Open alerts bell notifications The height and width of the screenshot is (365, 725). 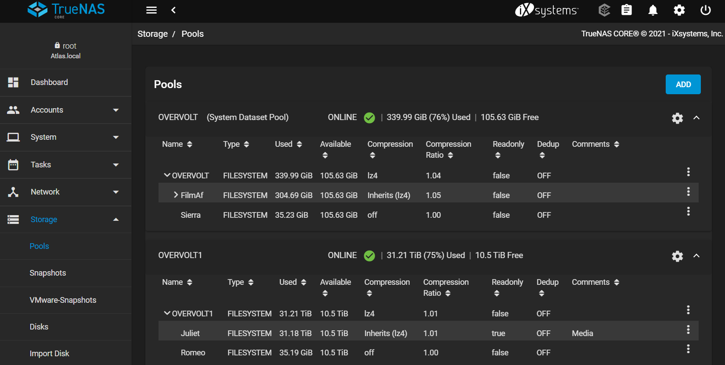[x=653, y=10]
